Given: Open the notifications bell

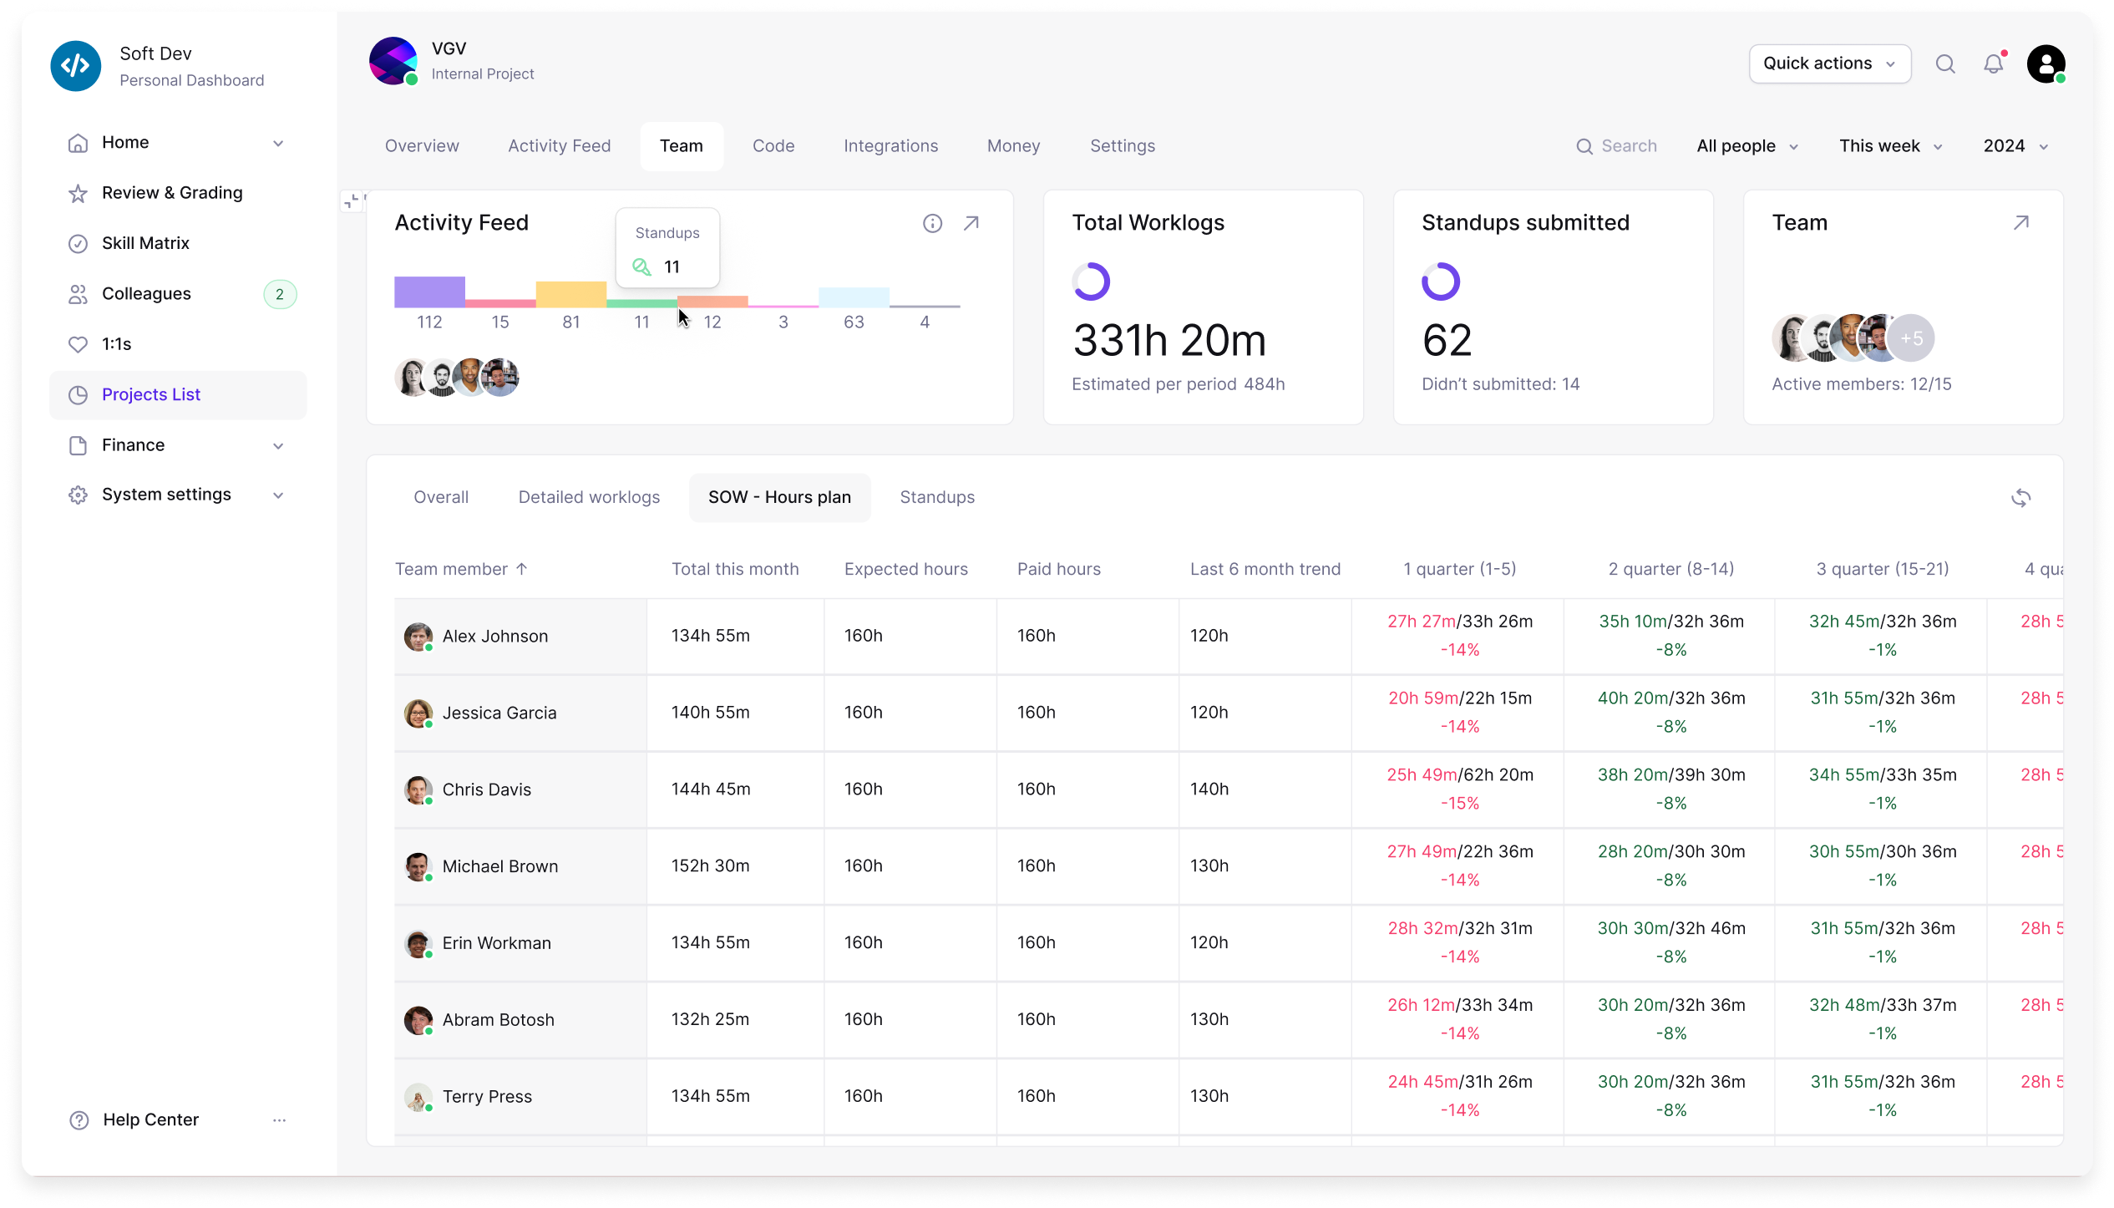Looking at the screenshot, I should [x=1995, y=63].
